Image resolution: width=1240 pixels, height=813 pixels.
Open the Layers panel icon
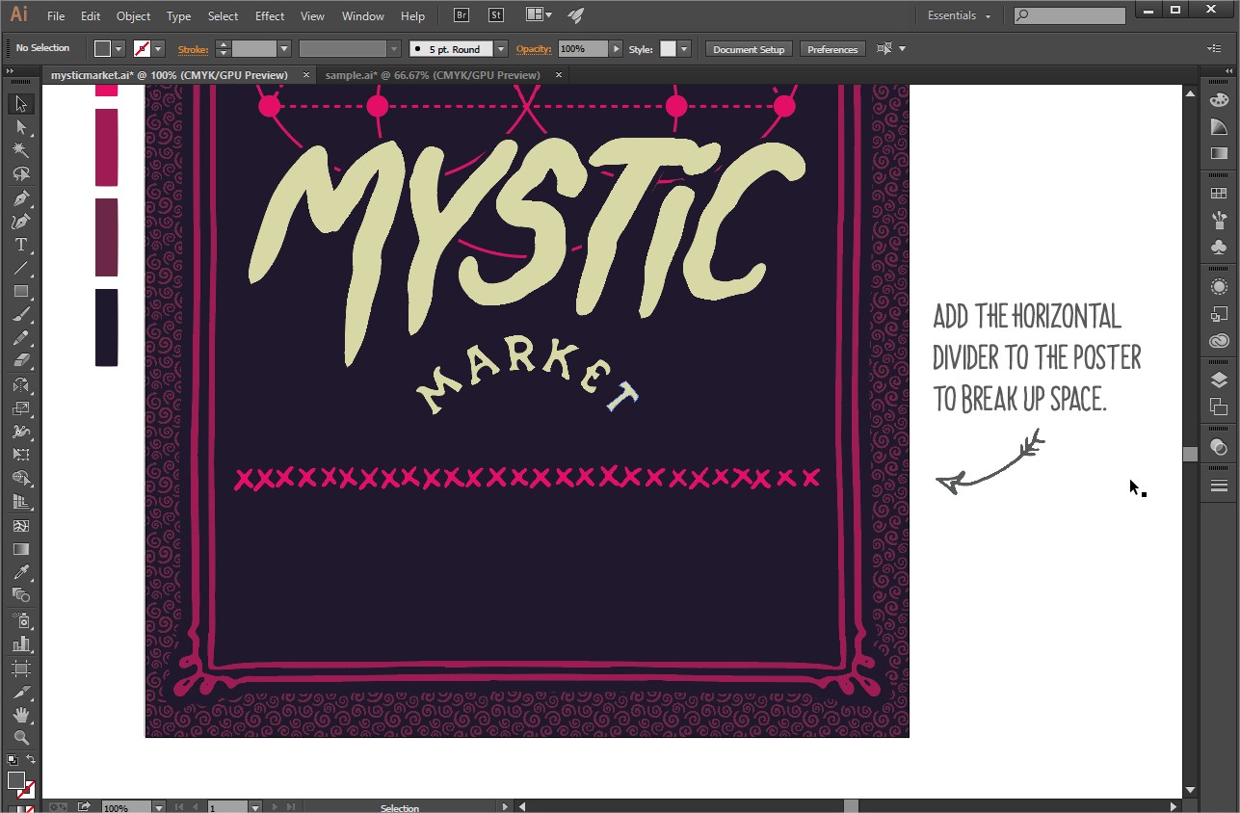tap(1219, 380)
